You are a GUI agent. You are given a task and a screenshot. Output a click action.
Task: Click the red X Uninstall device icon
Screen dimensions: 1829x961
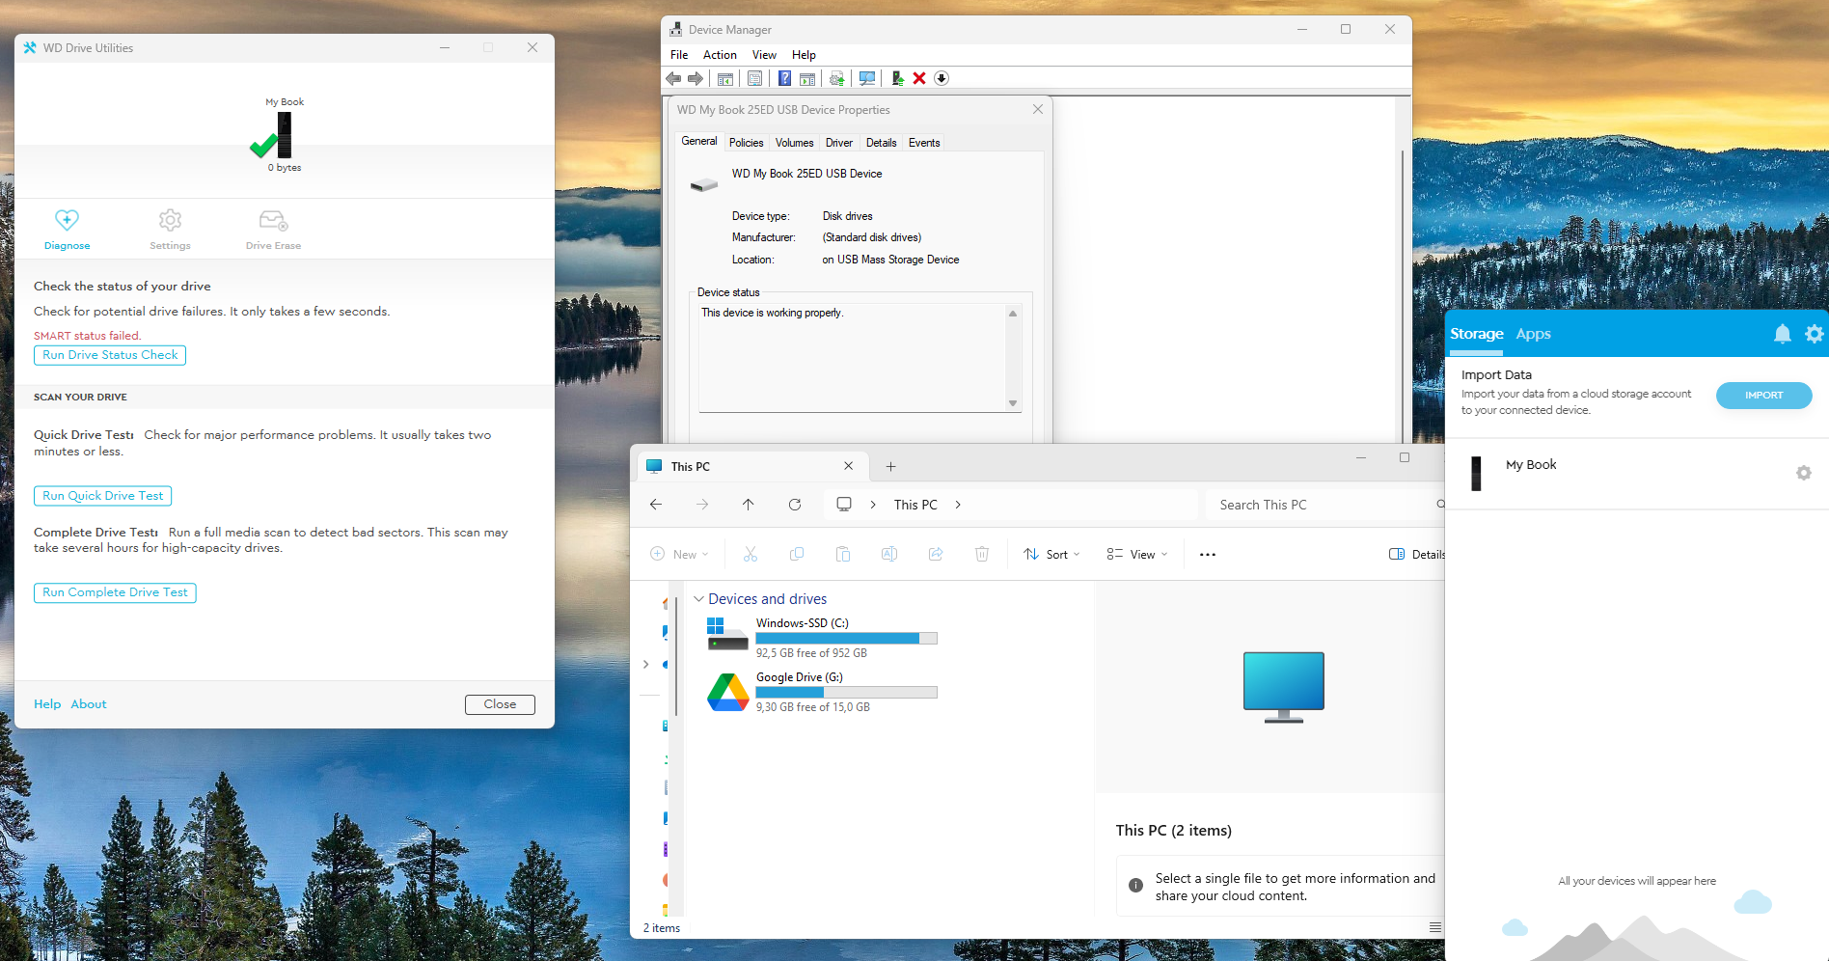coord(919,78)
